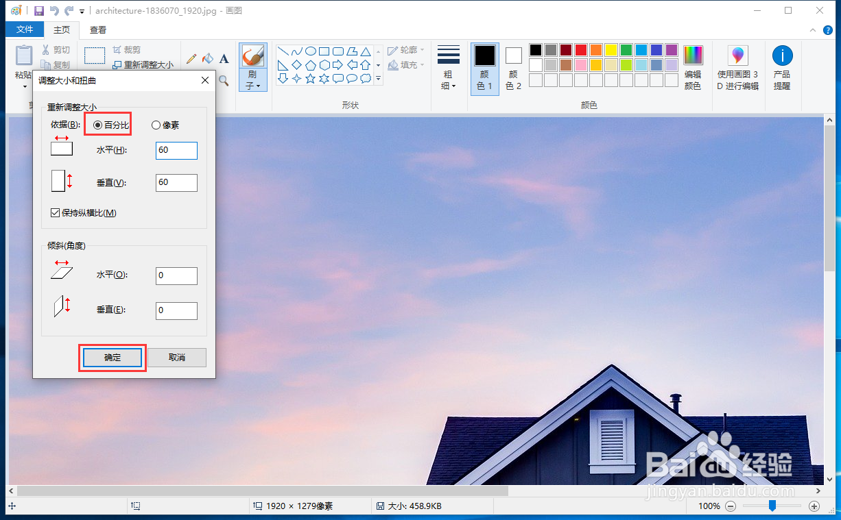Collapse the ribbon using the caret

[812, 30]
